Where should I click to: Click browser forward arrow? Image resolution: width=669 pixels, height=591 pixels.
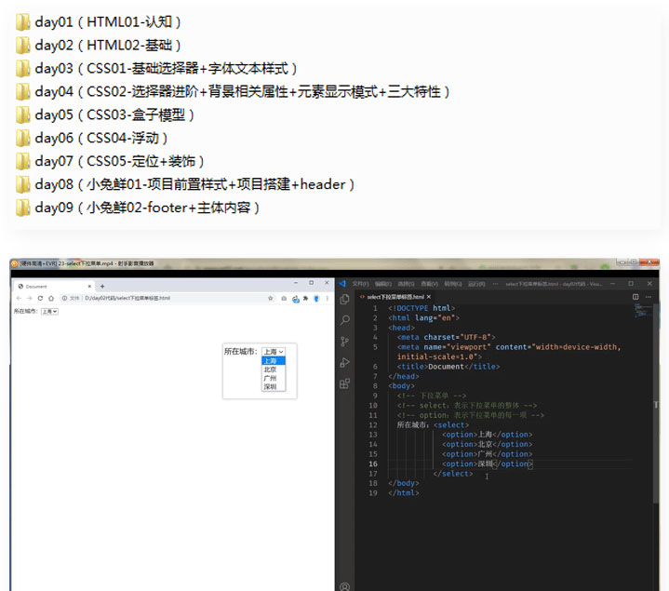coord(29,298)
